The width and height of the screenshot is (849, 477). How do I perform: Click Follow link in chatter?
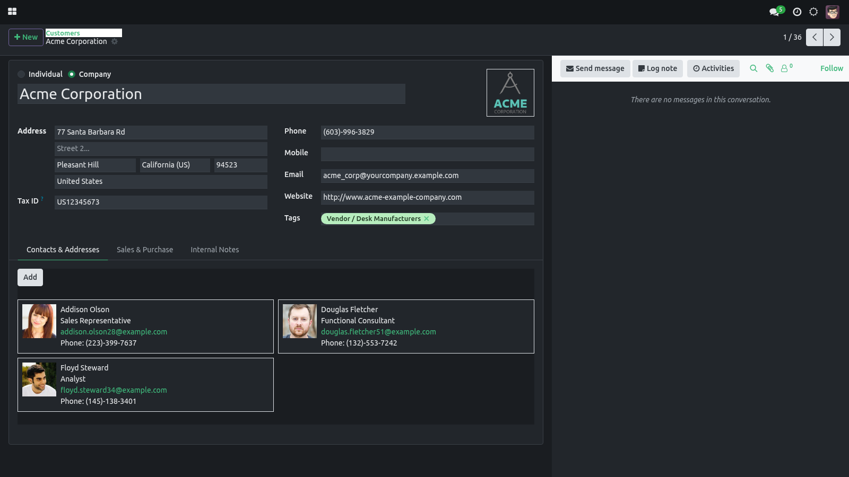pos(831,68)
